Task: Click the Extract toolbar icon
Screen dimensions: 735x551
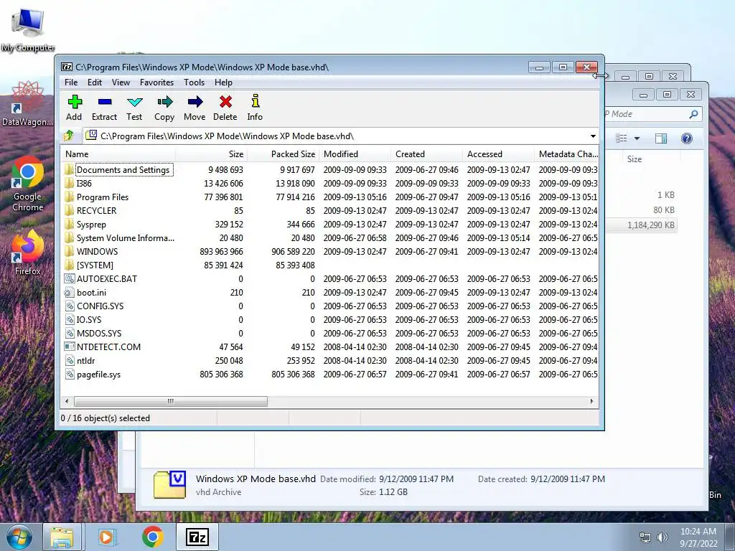Action: coord(104,102)
